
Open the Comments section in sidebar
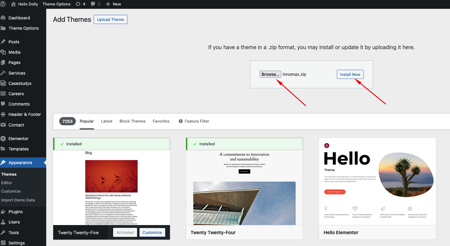click(19, 104)
